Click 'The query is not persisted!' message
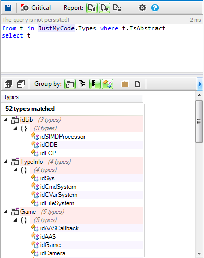Viewport: 204px width, 258px height. tap(35, 20)
